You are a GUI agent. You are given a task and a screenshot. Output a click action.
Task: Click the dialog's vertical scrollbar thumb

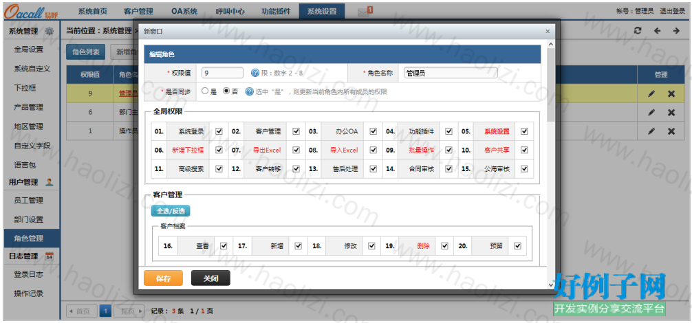tap(550, 84)
